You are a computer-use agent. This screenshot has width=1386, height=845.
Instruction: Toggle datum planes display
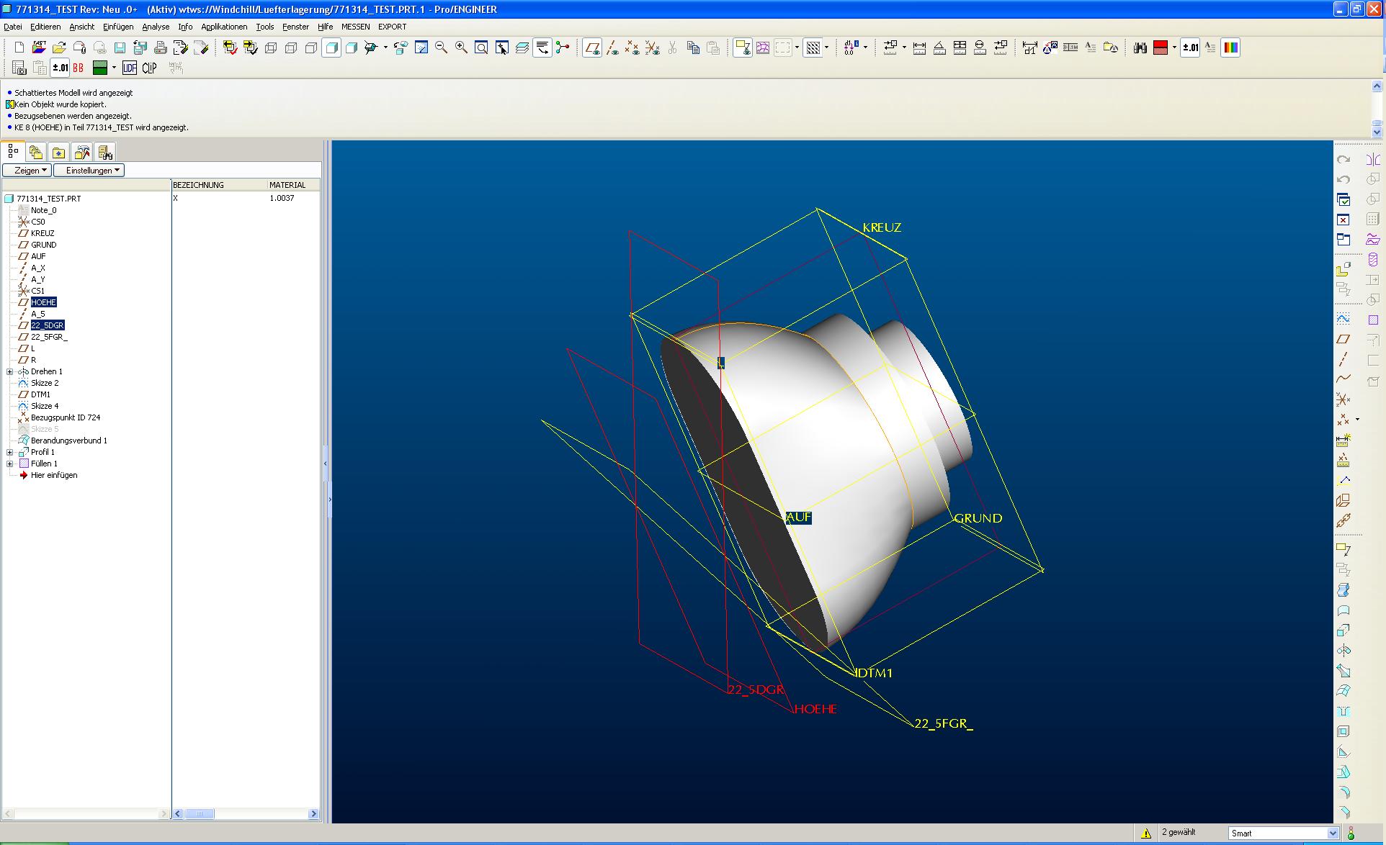[591, 48]
